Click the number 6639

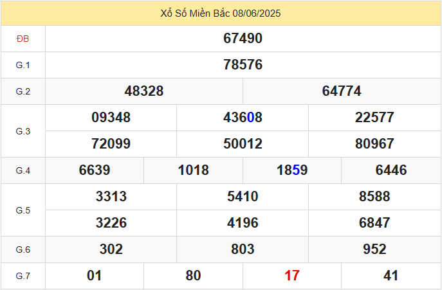click(95, 170)
